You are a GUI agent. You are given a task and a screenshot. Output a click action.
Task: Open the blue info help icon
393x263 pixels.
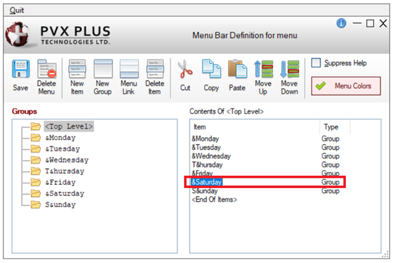(341, 23)
